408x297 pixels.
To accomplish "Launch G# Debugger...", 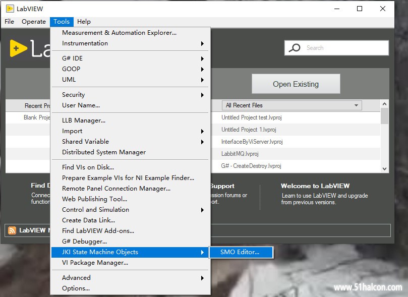I will 130,242.
